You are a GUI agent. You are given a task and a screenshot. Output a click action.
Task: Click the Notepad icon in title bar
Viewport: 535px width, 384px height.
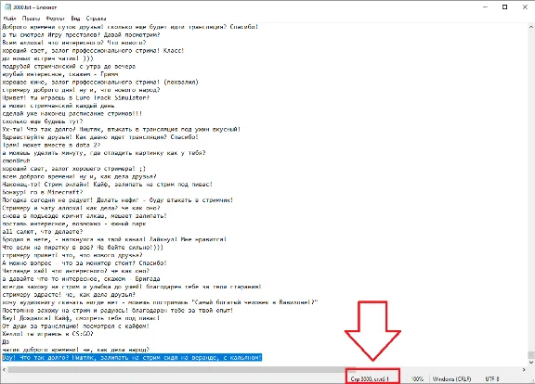(x=7, y=7)
